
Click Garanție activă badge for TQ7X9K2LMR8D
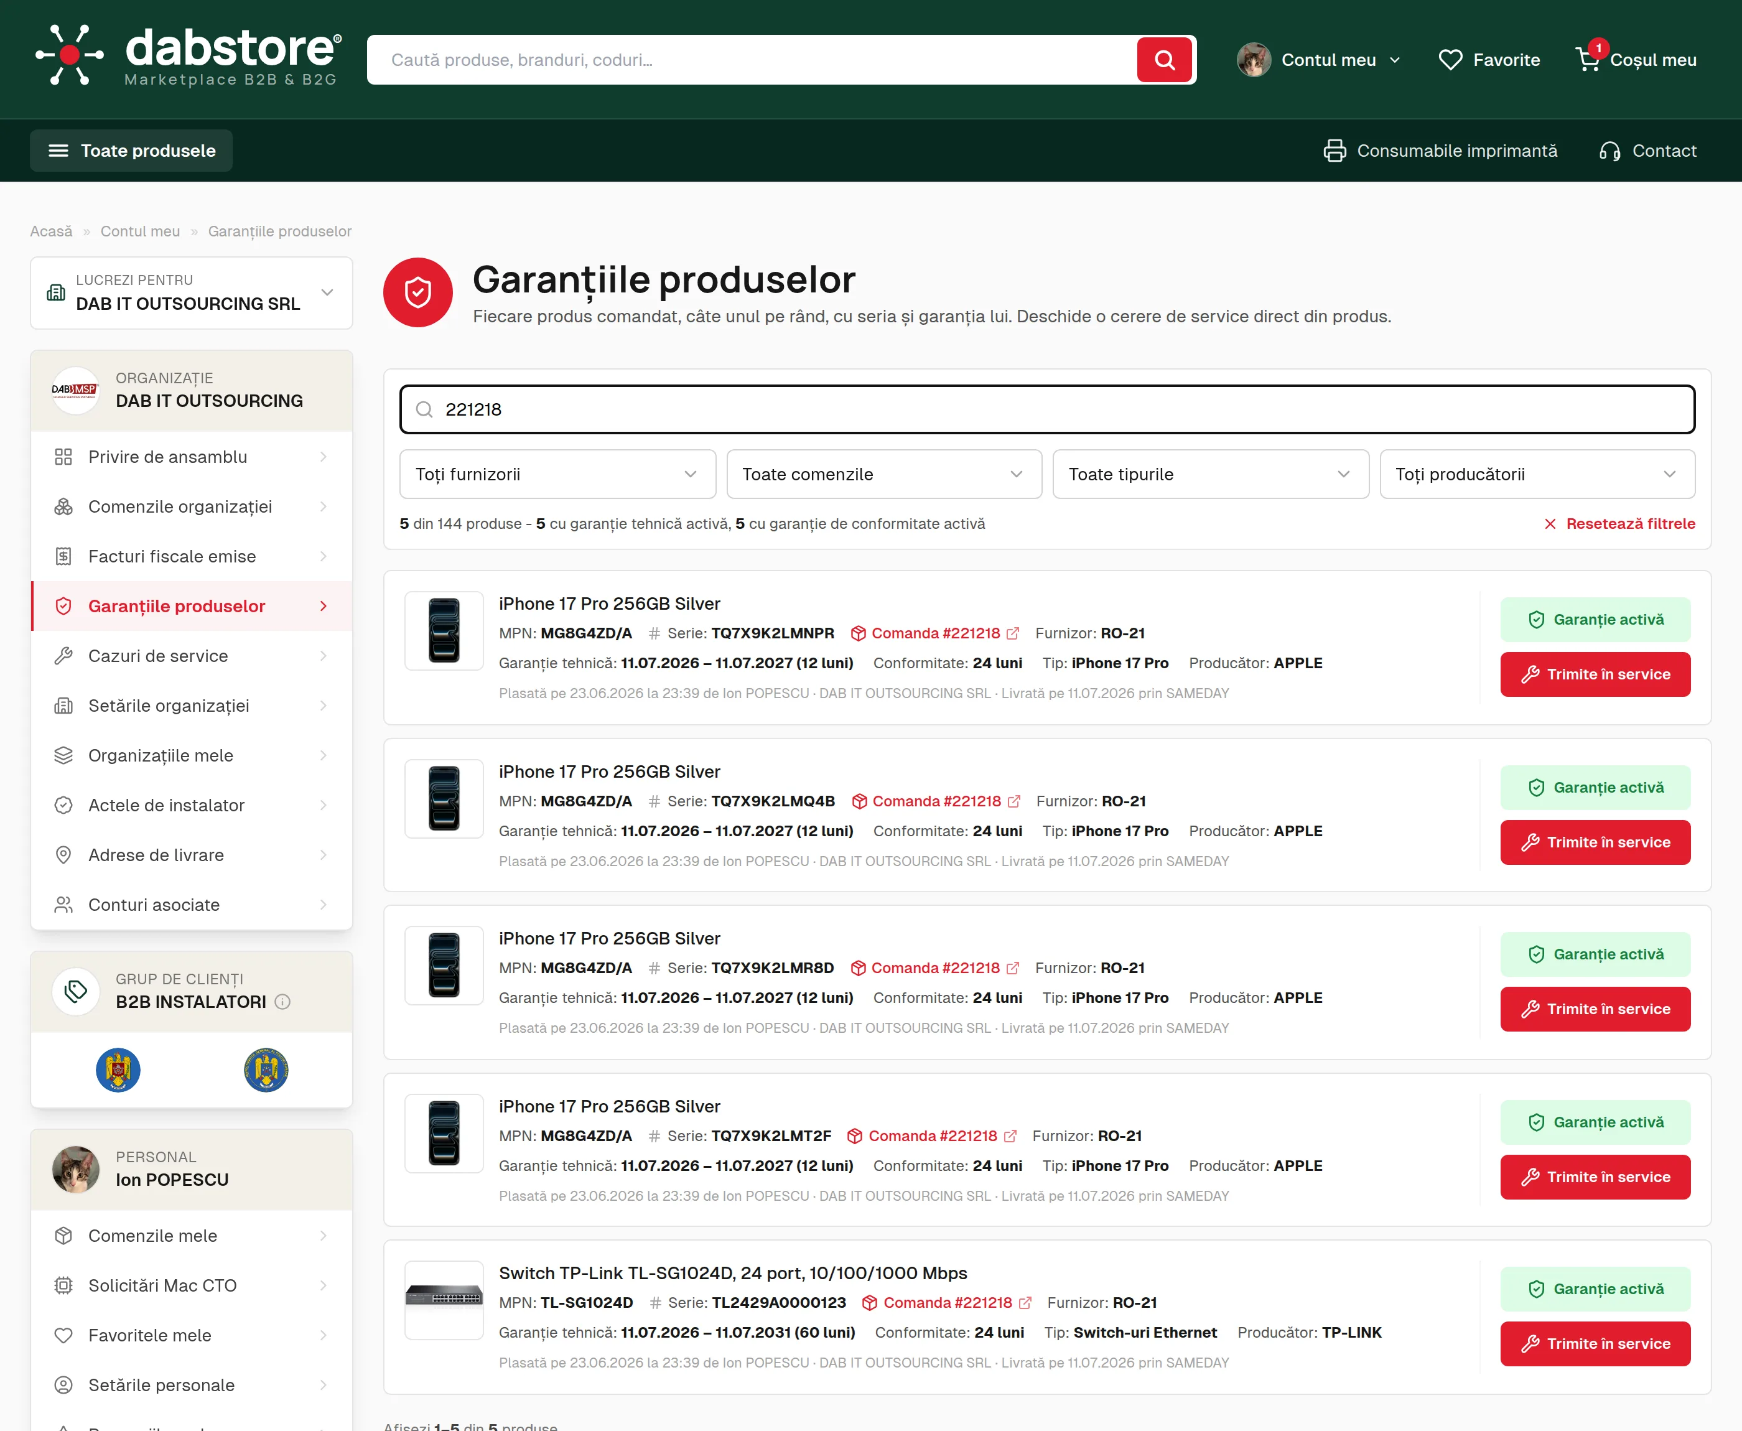pyautogui.click(x=1595, y=954)
